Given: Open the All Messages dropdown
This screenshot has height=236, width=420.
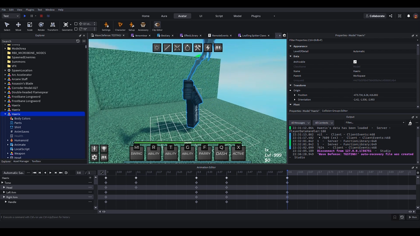Looking at the screenshot, I should (300, 123).
